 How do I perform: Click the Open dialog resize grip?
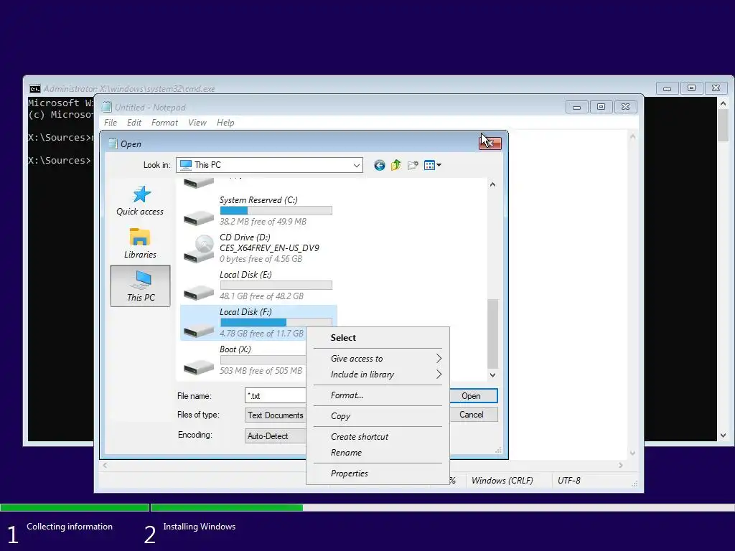(499, 451)
